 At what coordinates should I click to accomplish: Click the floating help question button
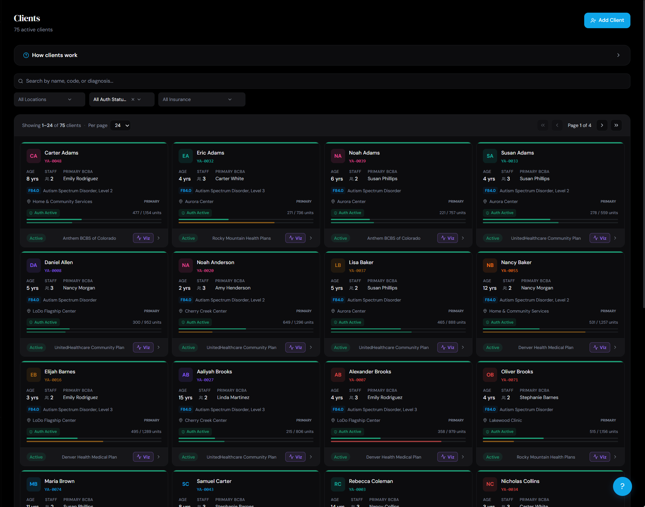coord(622,486)
